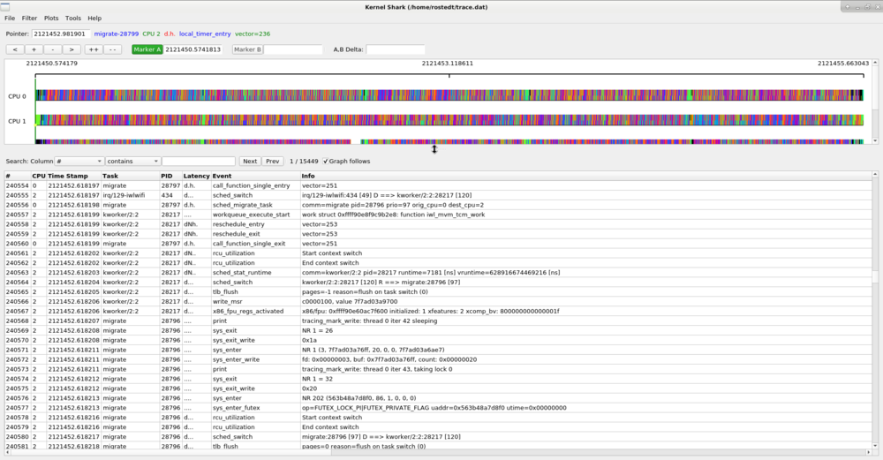Click the Prev search button
Screen dimensions: 883x460
coord(273,161)
